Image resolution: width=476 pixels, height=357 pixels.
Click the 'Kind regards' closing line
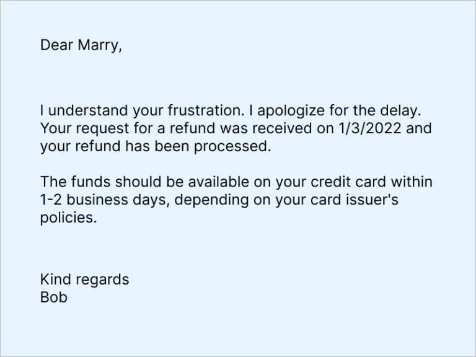(84, 280)
